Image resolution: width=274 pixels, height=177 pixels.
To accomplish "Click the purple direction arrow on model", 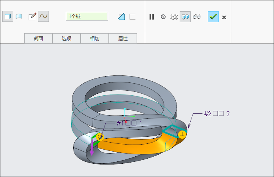I will tap(92, 147).
